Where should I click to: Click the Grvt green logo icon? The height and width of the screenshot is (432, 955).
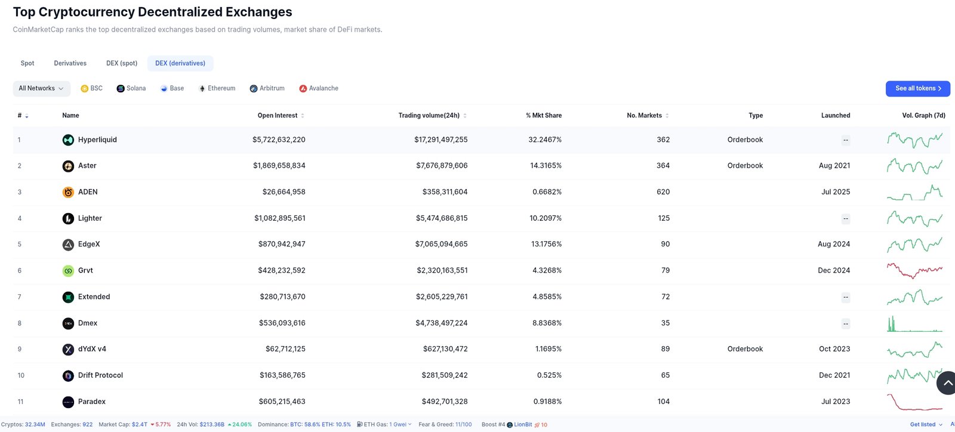(68, 271)
